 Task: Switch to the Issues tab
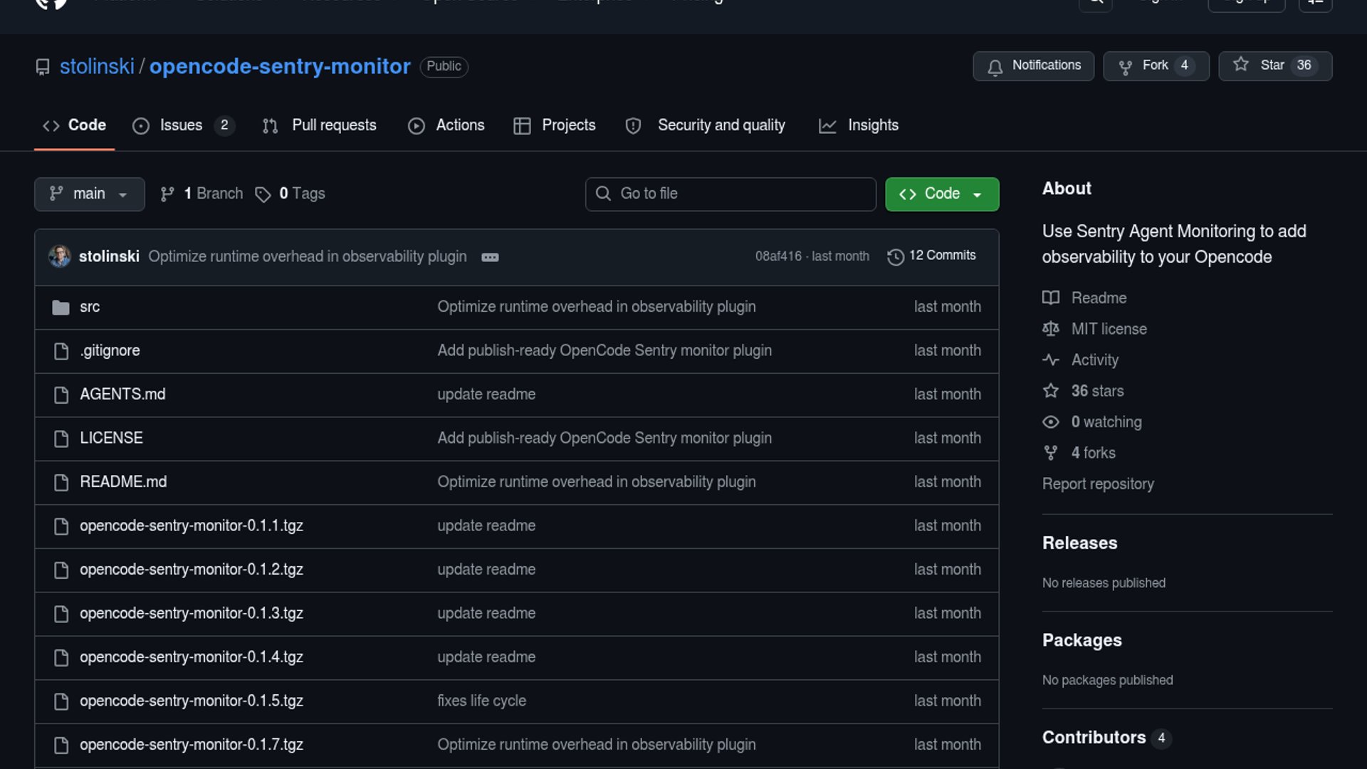pos(182,125)
